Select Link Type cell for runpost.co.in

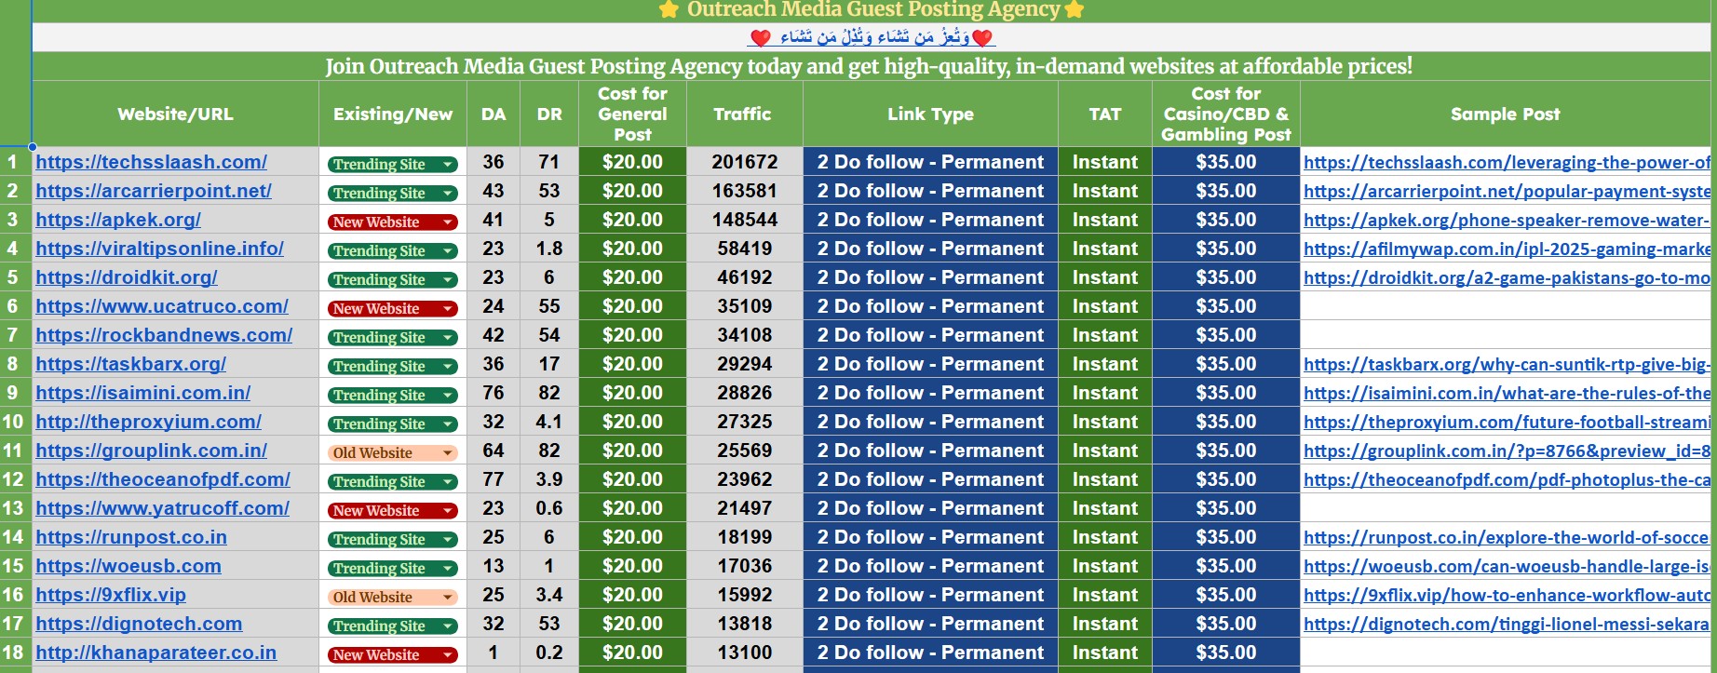930,537
